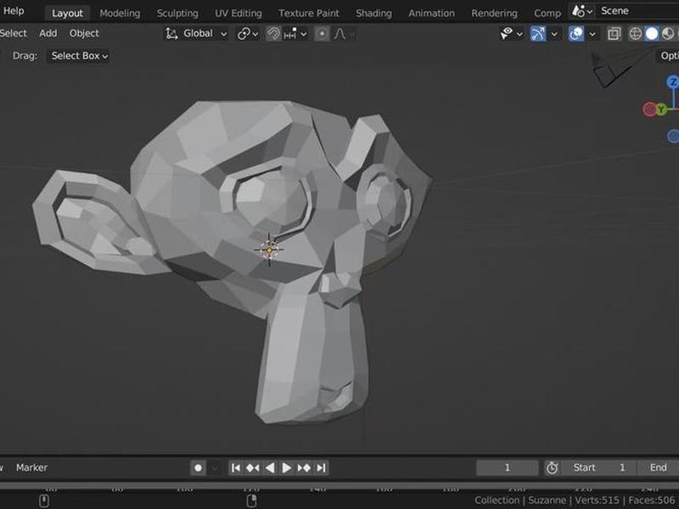Switch to material preview shading

click(x=668, y=33)
